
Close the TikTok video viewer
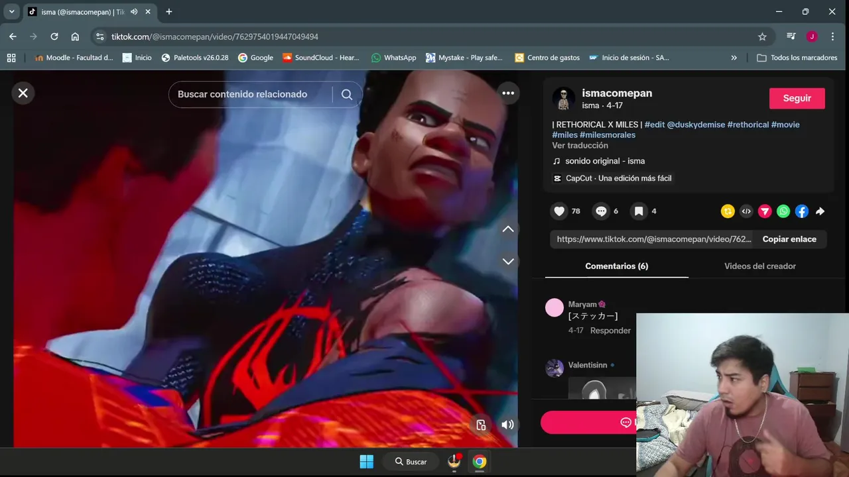(x=23, y=93)
